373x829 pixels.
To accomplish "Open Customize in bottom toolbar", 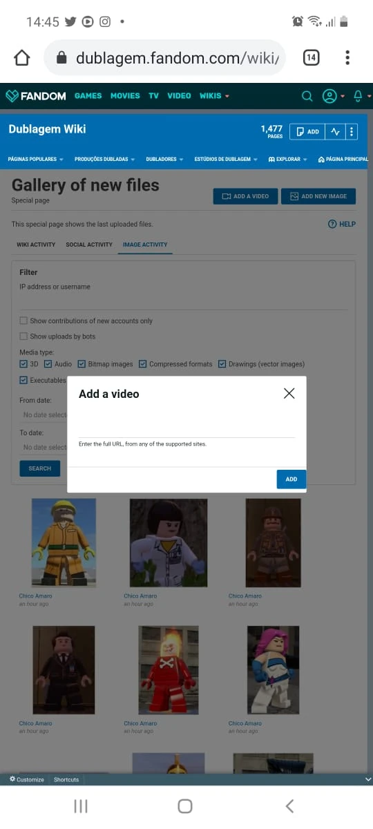I will pyautogui.click(x=26, y=779).
